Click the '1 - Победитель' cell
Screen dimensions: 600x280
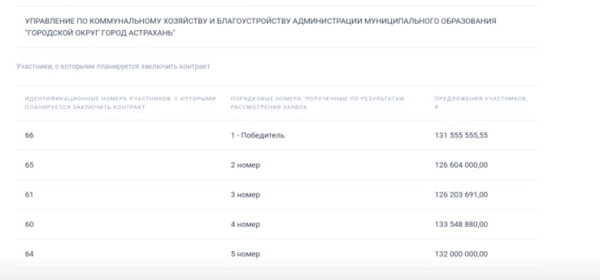[257, 135]
